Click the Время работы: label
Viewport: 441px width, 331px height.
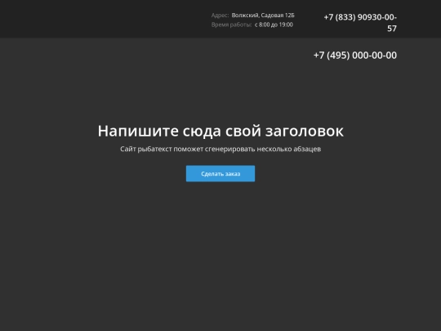231,25
